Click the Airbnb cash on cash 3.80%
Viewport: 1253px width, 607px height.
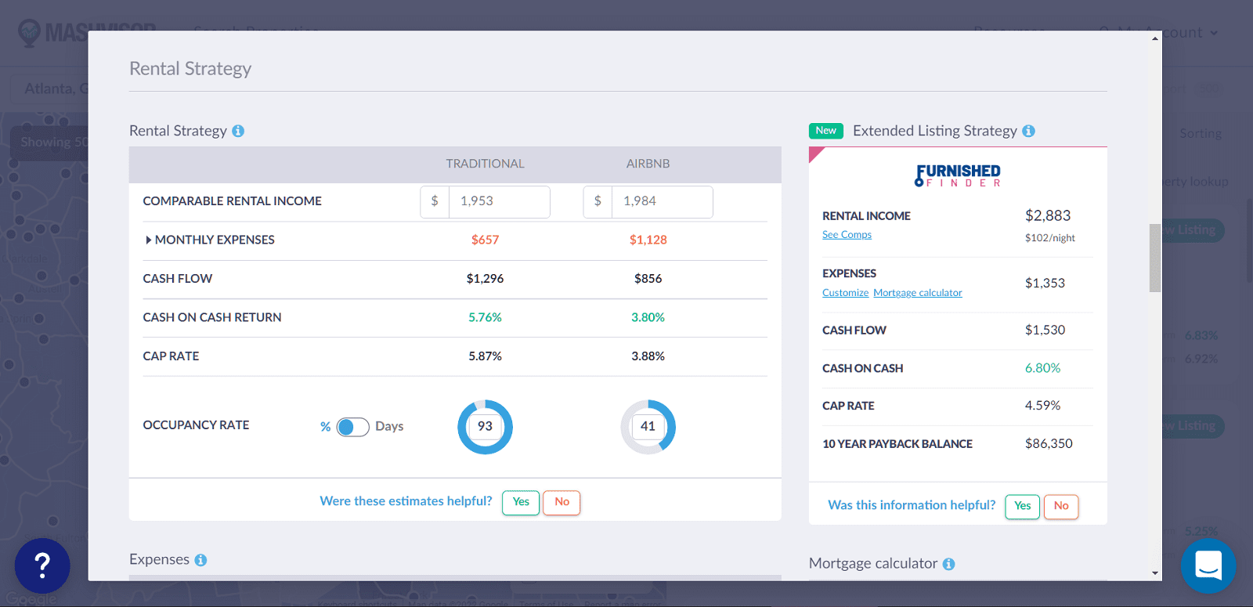pyautogui.click(x=648, y=317)
